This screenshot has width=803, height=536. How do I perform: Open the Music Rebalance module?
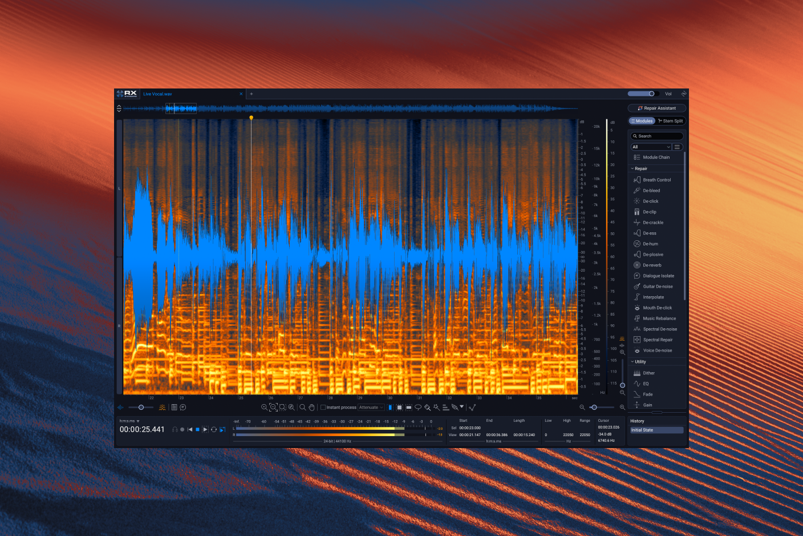(656, 319)
